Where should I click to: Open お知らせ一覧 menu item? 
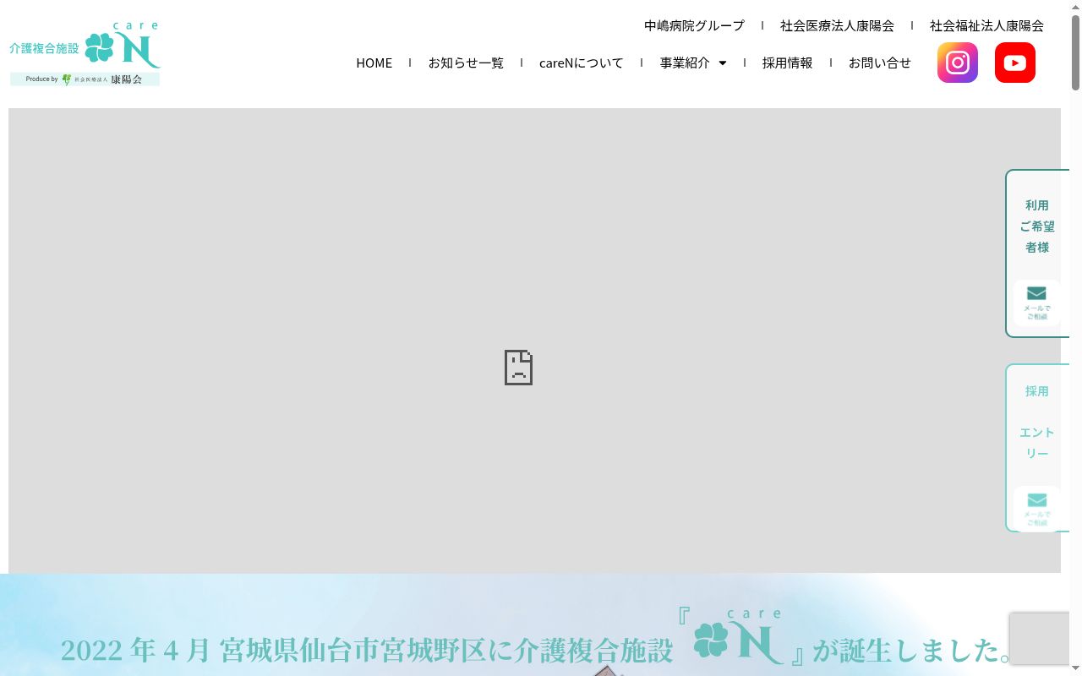466,63
